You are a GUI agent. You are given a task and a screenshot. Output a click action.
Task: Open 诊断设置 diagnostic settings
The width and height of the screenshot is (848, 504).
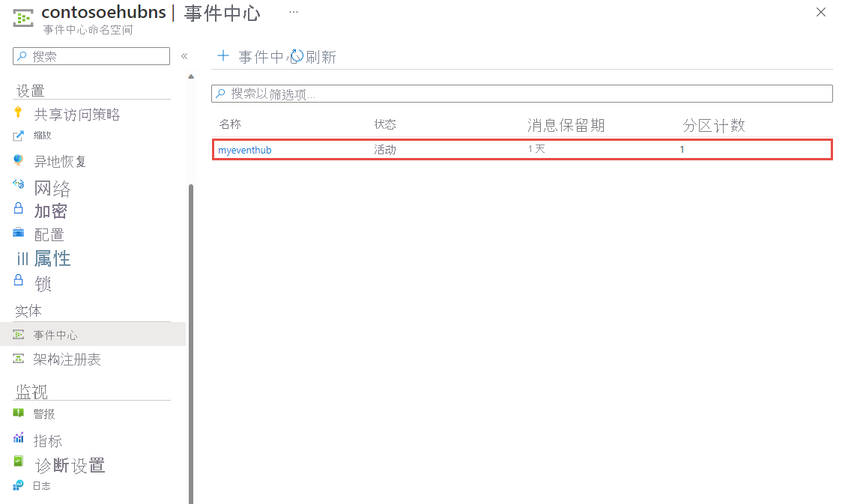pyautogui.click(x=70, y=465)
